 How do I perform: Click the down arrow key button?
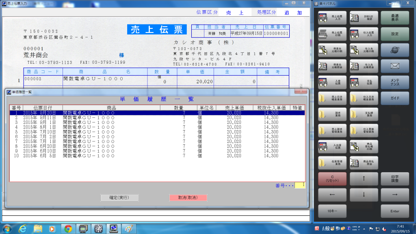(x=364, y=195)
